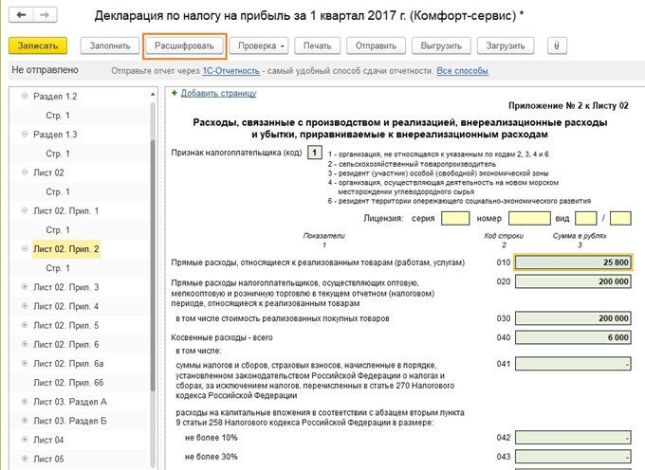645x470 pixels.
Task: Expand the Лист 02. Прил. 5 node
Action: click(25, 325)
